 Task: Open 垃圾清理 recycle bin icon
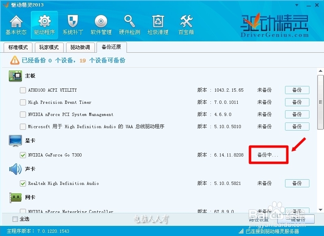tap(158, 25)
